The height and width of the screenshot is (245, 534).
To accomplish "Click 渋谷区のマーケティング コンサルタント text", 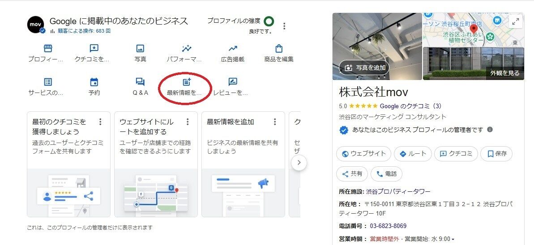I will point(392,117).
